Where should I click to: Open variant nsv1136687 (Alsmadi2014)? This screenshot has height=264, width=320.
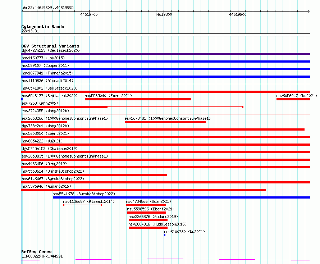point(89,201)
